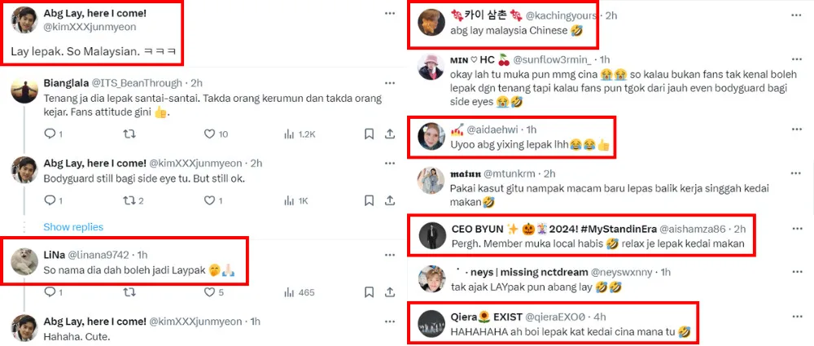This screenshot has width=814, height=346.
Task: Retweet Bianglala's tweet about lepak santai-santai
Action: click(x=129, y=134)
